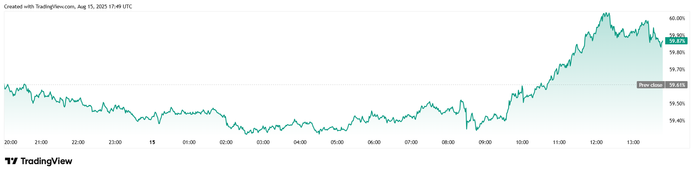Click the 23:00 time axis label
The width and height of the screenshot is (694, 174).
pos(115,142)
